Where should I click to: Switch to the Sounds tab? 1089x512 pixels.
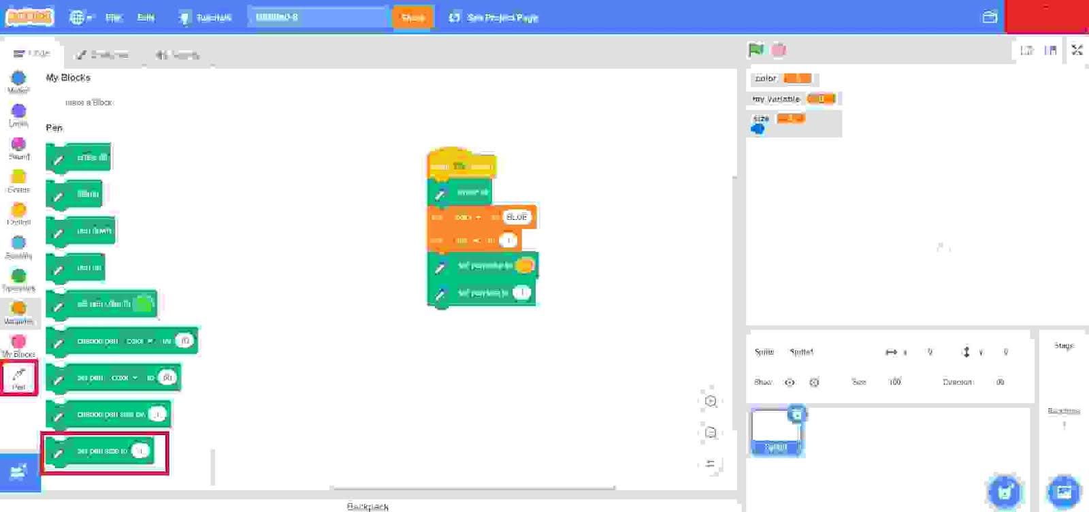[178, 54]
